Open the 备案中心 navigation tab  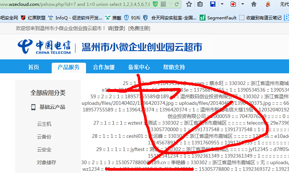pyautogui.click(x=139, y=67)
